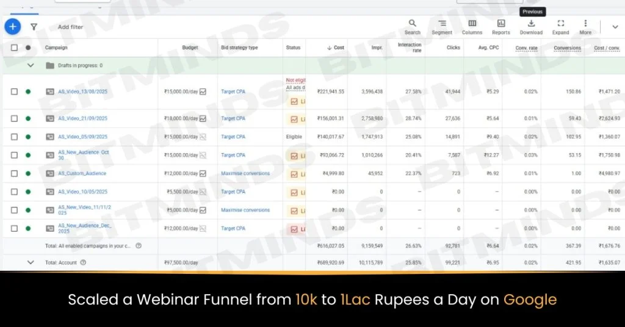Open the AS_Custom_Audience campaign link

click(82, 173)
